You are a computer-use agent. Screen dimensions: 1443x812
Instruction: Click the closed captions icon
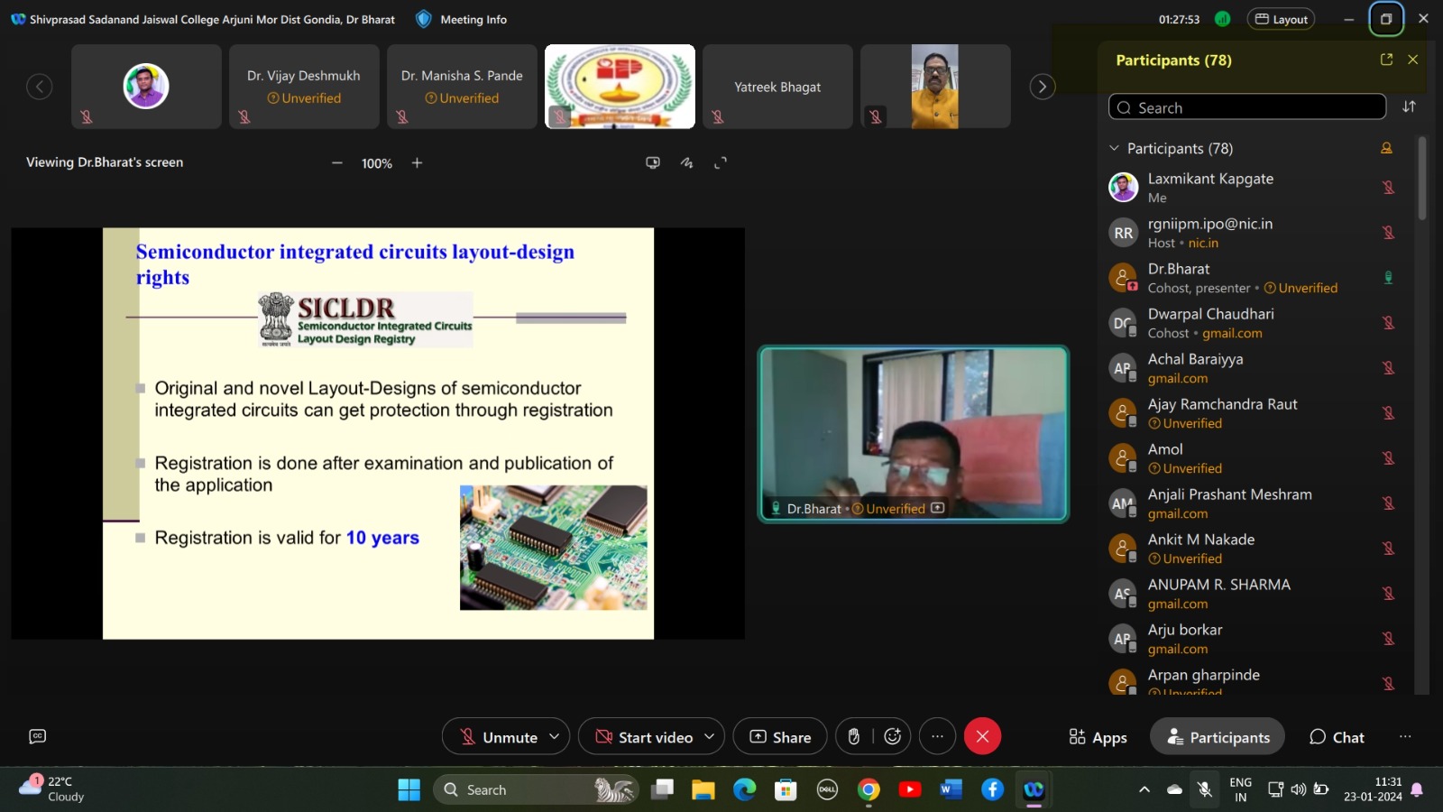[x=37, y=736]
